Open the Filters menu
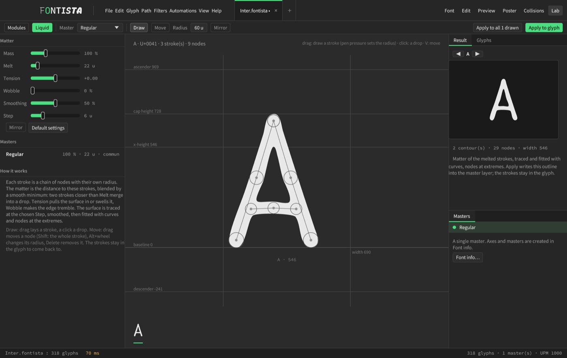The width and height of the screenshot is (567, 358). (x=160, y=11)
